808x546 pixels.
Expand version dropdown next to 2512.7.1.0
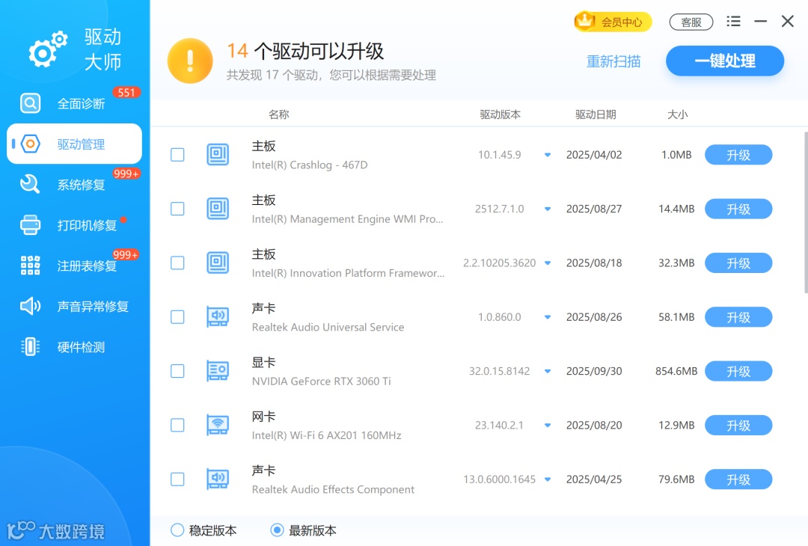pyautogui.click(x=548, y=209)
